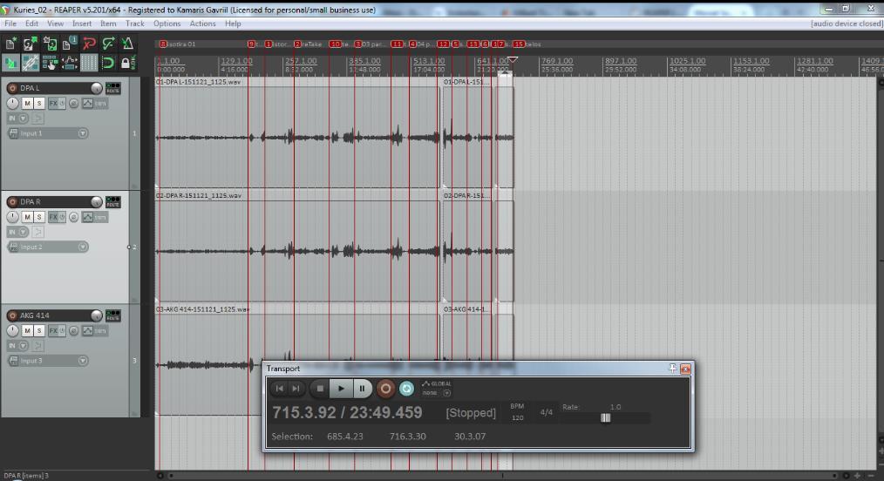Open the Track menu

coord(135,24)
